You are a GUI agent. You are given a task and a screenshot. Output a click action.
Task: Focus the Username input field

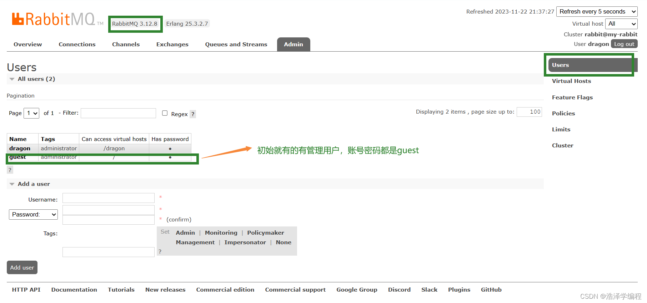pos(109,198)
